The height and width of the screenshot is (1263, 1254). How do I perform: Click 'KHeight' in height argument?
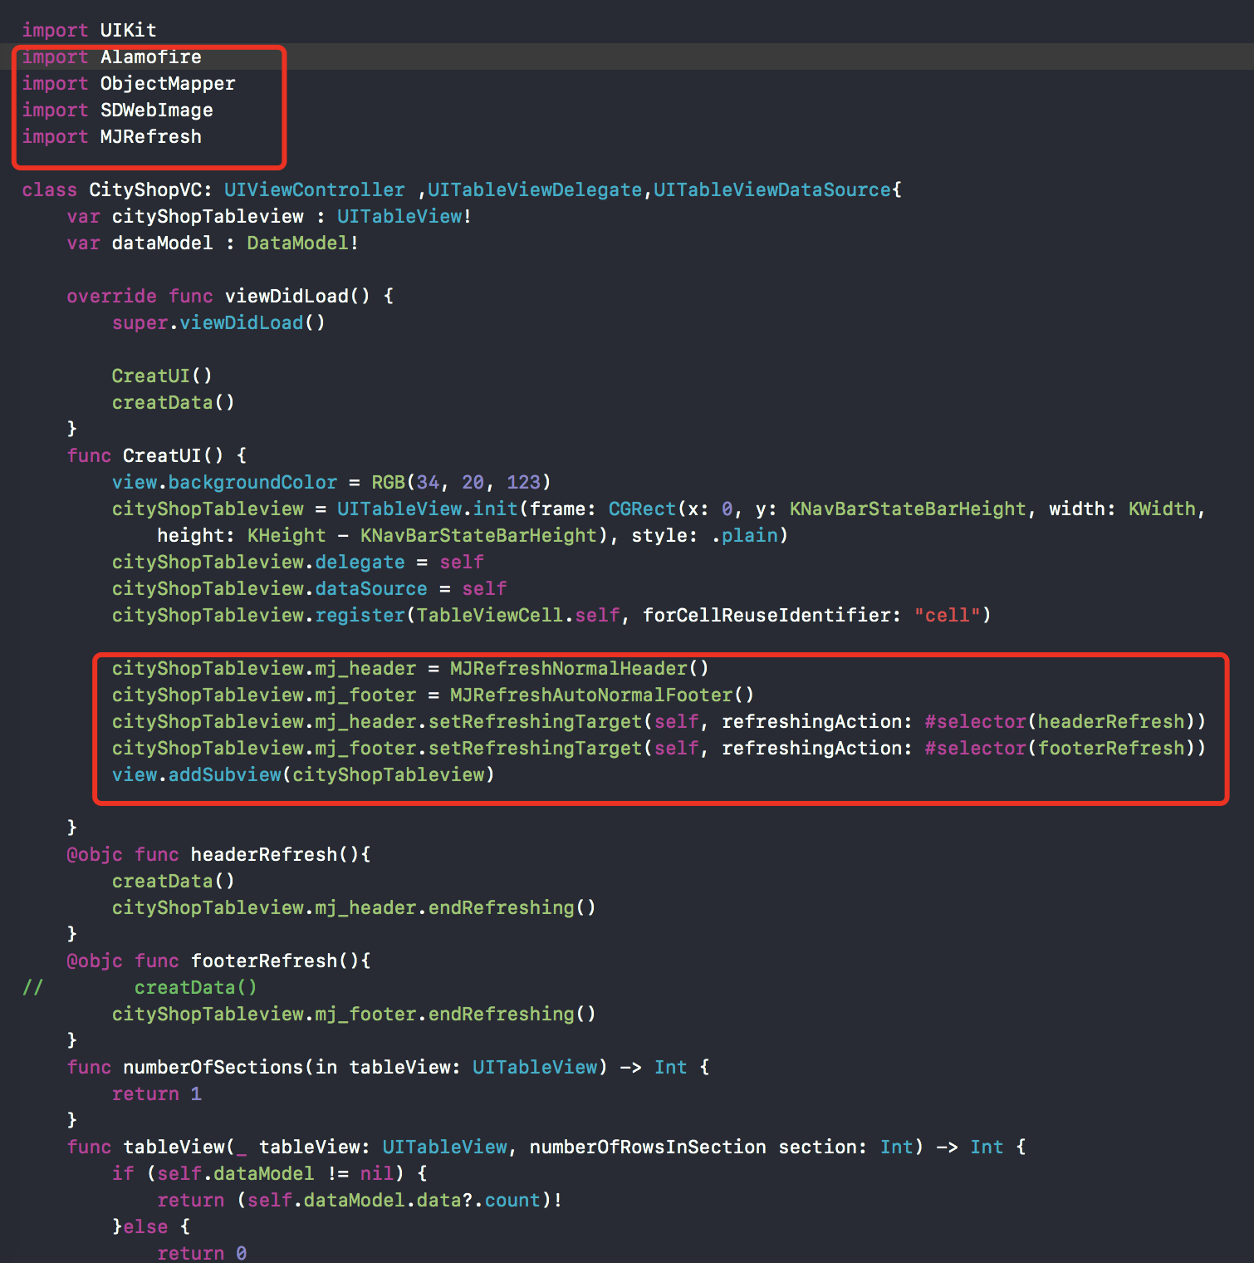tap(287, 536)
